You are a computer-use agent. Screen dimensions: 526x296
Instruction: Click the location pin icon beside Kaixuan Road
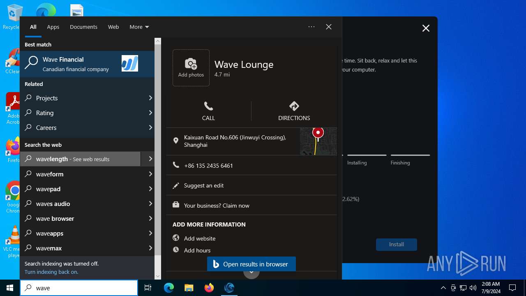point(176,141)
